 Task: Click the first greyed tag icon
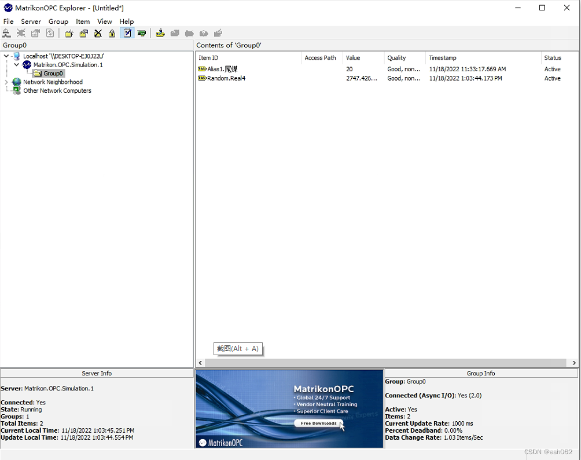[175, 34]
